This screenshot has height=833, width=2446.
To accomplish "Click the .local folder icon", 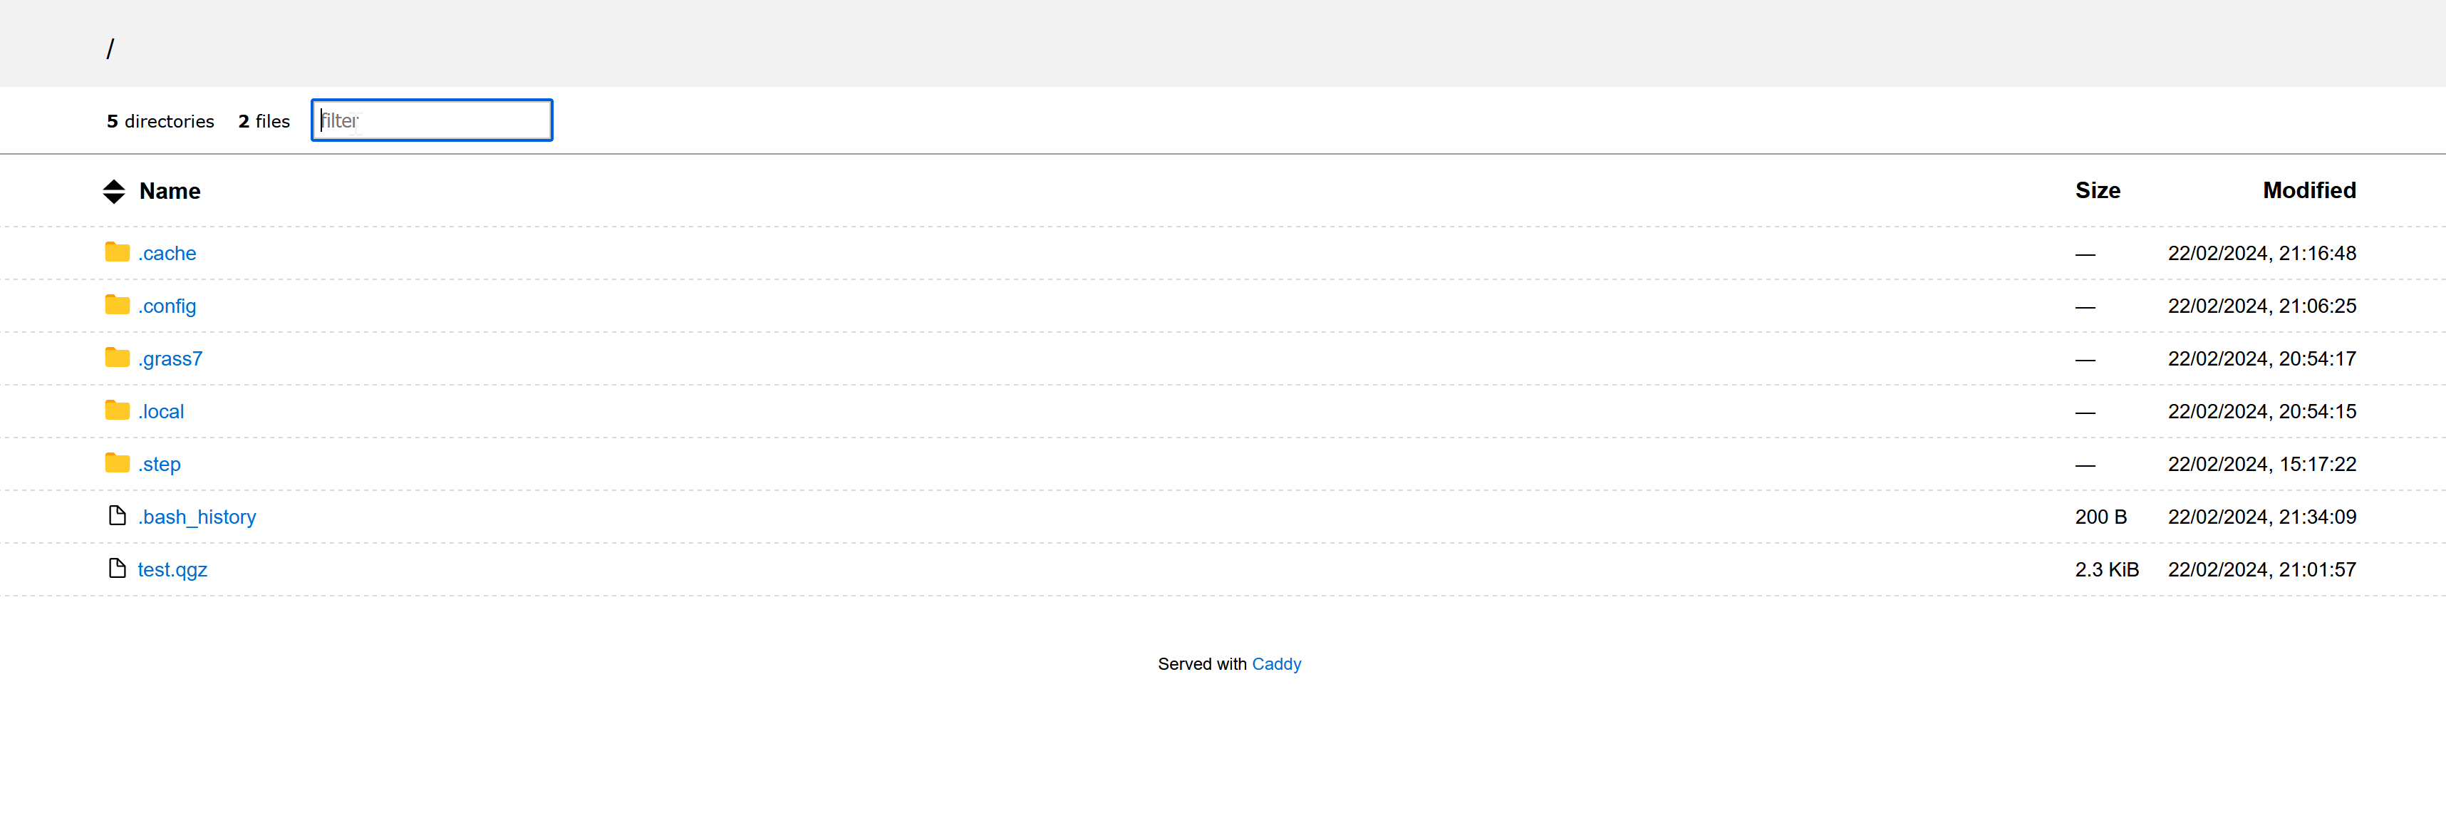I will pos(117,410).
